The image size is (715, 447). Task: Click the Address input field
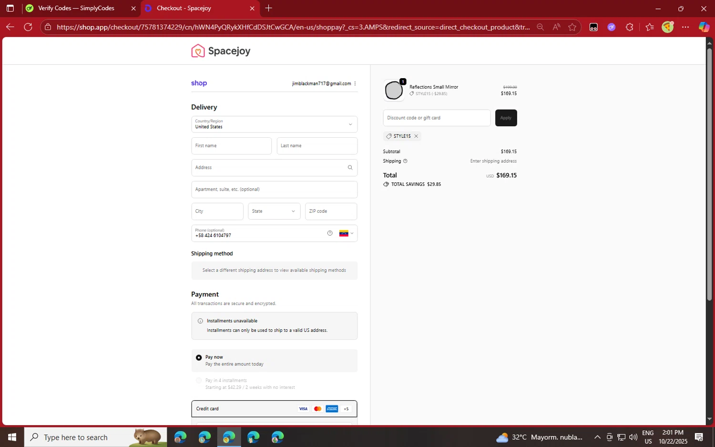pos(274,168)
